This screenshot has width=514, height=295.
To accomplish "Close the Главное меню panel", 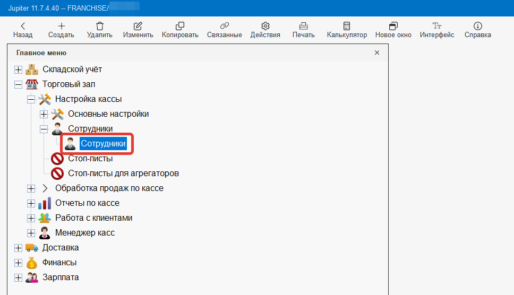I will (x=377, y=53).
